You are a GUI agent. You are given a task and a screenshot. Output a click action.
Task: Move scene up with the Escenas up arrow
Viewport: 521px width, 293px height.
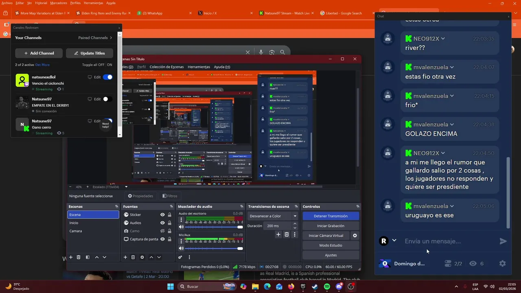97,257
